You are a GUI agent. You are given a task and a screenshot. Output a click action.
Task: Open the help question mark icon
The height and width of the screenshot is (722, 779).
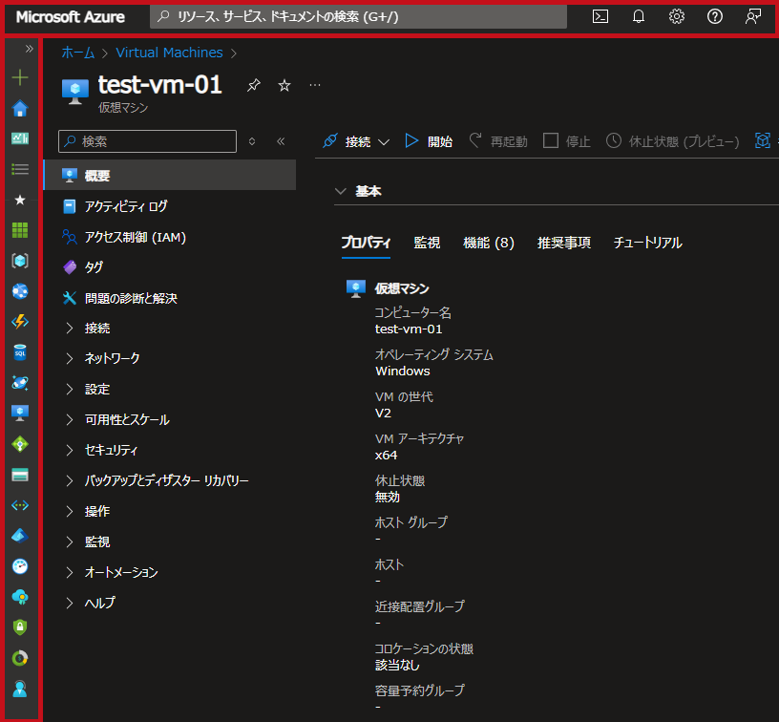pos(715,16)
